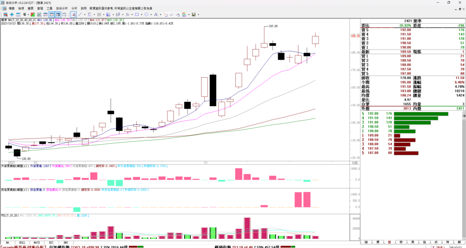The image size is (466, 248).
Task: Click the blue plus add icon
Action: point(11,15)
